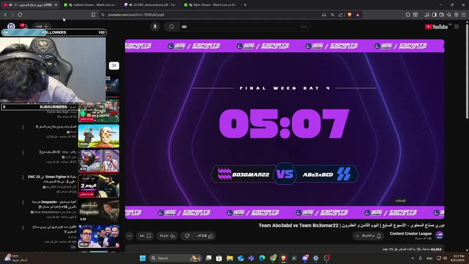Click the Content Creator League channel avatar
Viewport: 469px width, 264px height.
point(439,235)
